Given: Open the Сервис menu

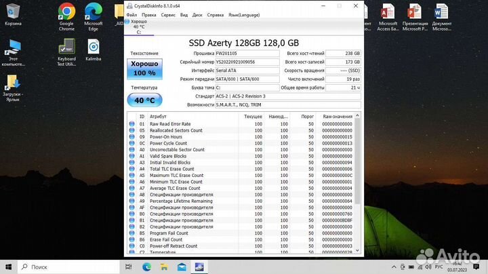Looking at the screenshot, I should pyautogui.click(x=168, y=15).
